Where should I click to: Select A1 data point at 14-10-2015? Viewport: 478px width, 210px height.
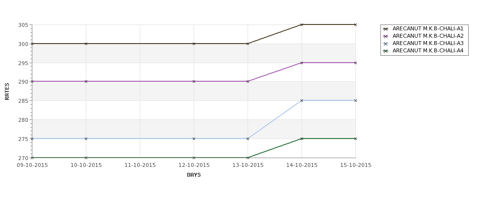(302, 24)
